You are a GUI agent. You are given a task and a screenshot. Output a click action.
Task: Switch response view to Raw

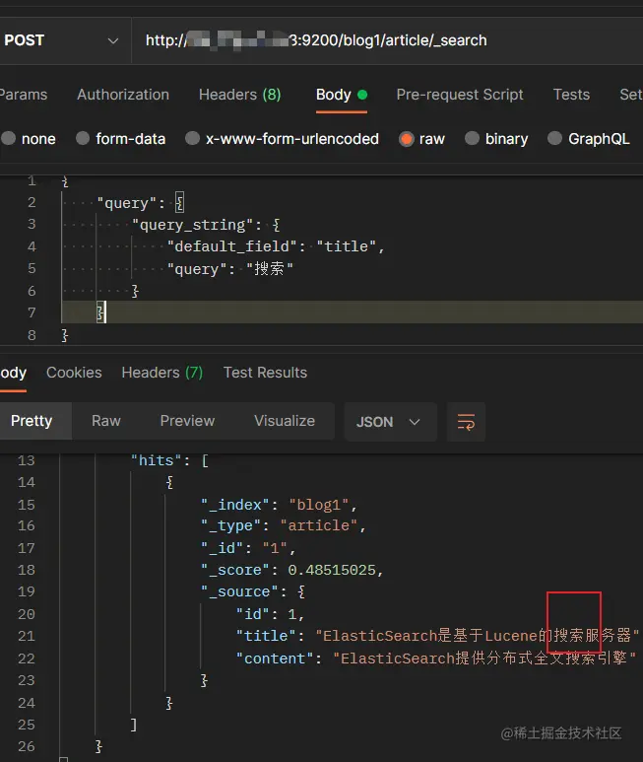pos(105,421)
